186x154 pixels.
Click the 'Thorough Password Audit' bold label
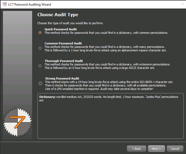[64, 61]
